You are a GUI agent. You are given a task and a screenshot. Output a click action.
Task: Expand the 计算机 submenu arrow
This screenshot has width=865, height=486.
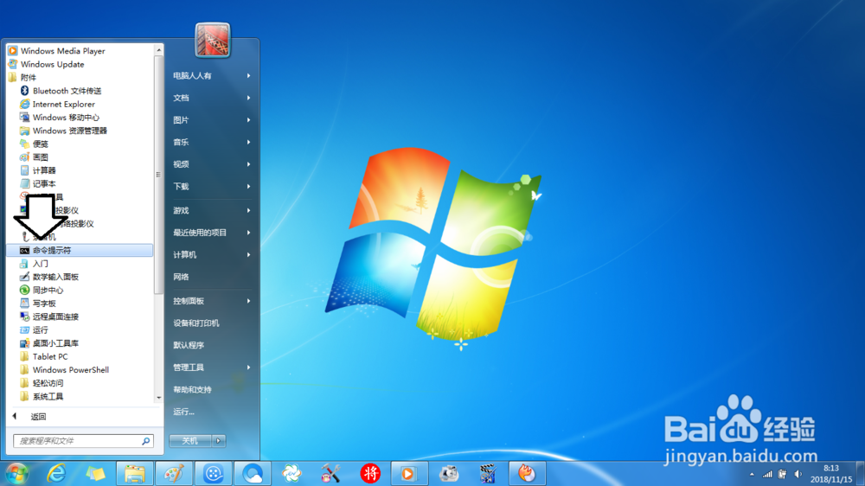click(249, 254)
